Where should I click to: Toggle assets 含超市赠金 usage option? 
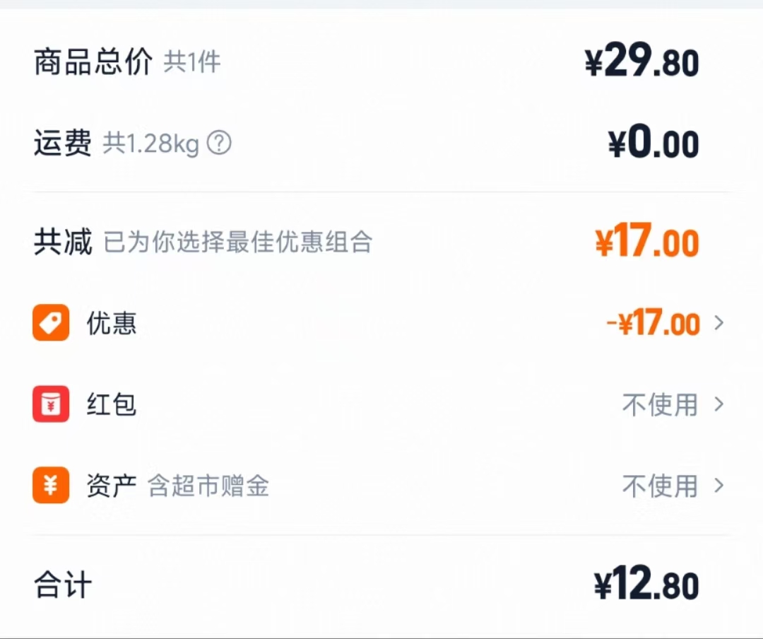click(661, 486)
